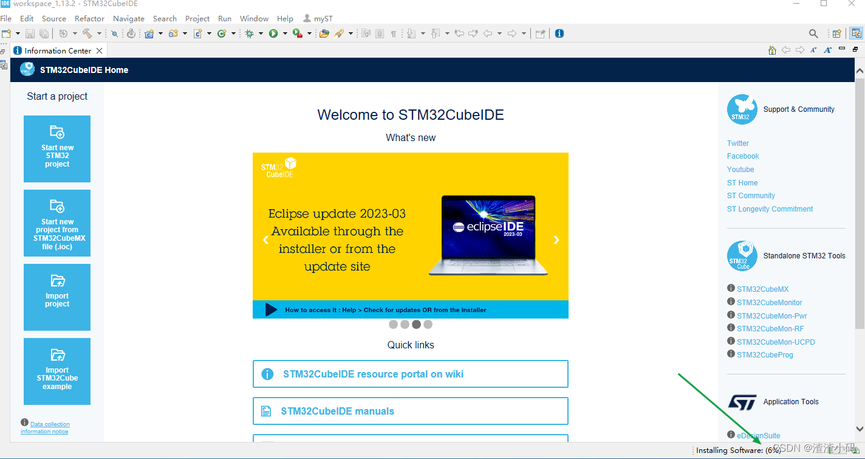Click the vertical scrollbar down arrow

tap(860, 429)
